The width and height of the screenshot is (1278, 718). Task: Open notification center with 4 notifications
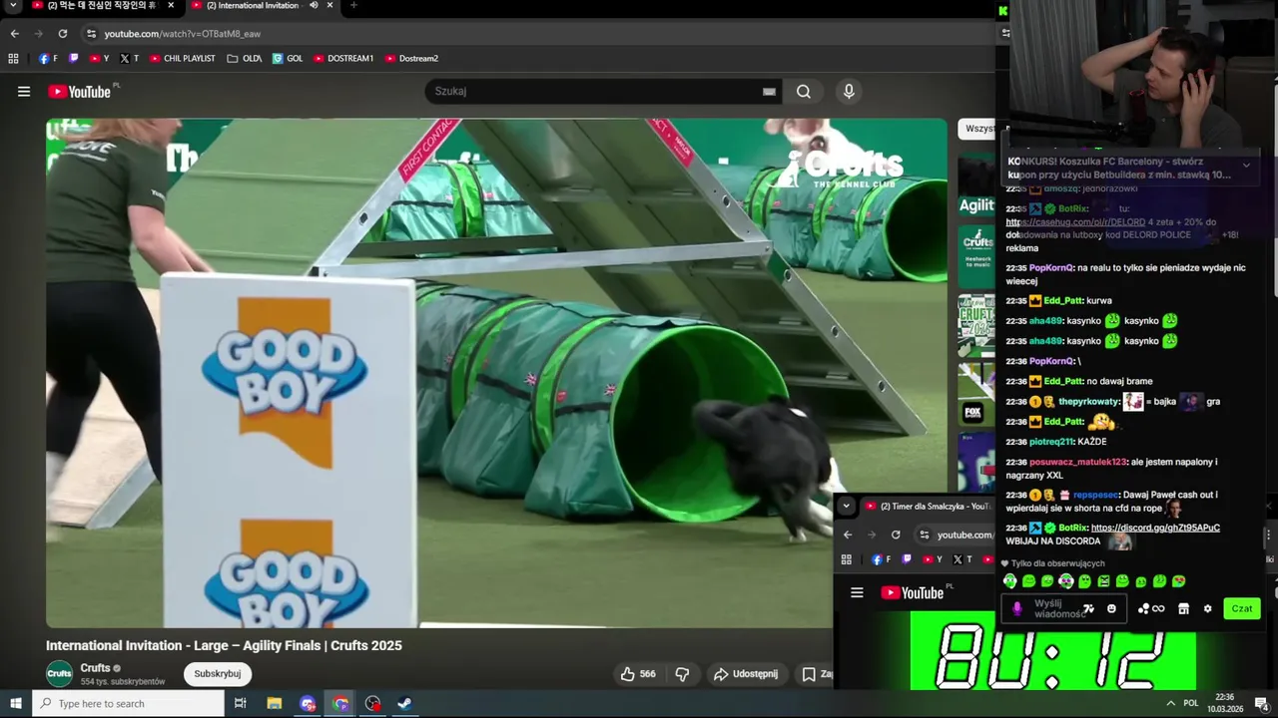pos(1261,703)
